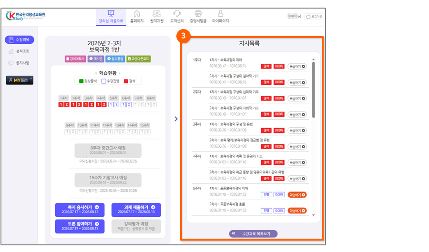The height and width of the screenshot is (252, 429).
Task: Open the pink 강의계획서 button
Action: point(75,59)
